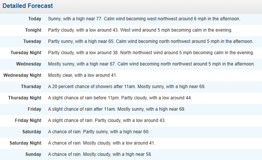
Task: Select the Today period label
Action: point(35,19)
